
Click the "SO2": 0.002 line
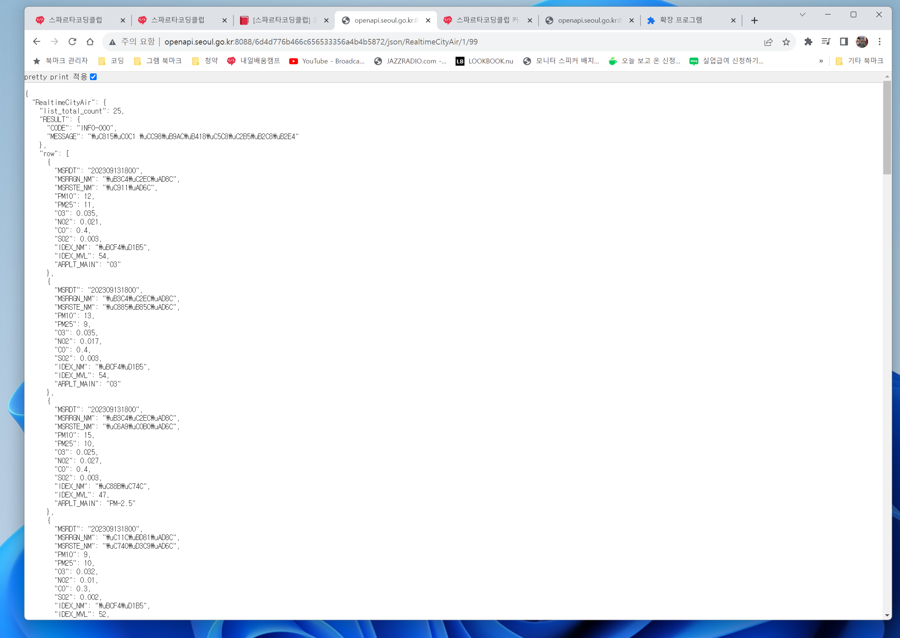pos(78,598)
